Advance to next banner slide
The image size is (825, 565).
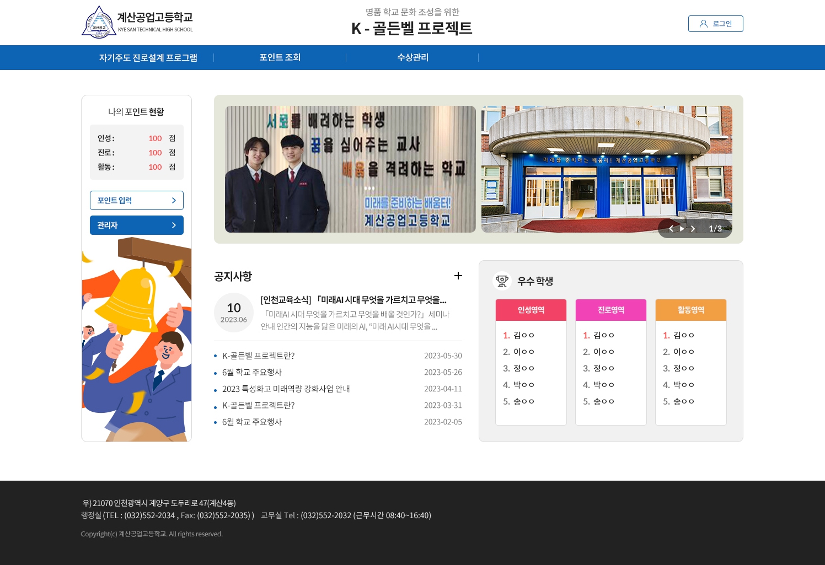click(x=693, y=229)
